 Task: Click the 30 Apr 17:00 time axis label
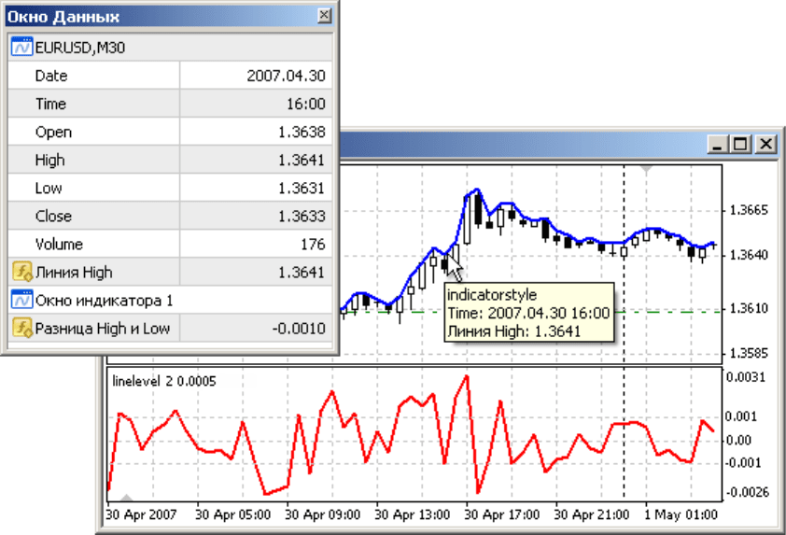pyautogui.click(x=502, y=514)
